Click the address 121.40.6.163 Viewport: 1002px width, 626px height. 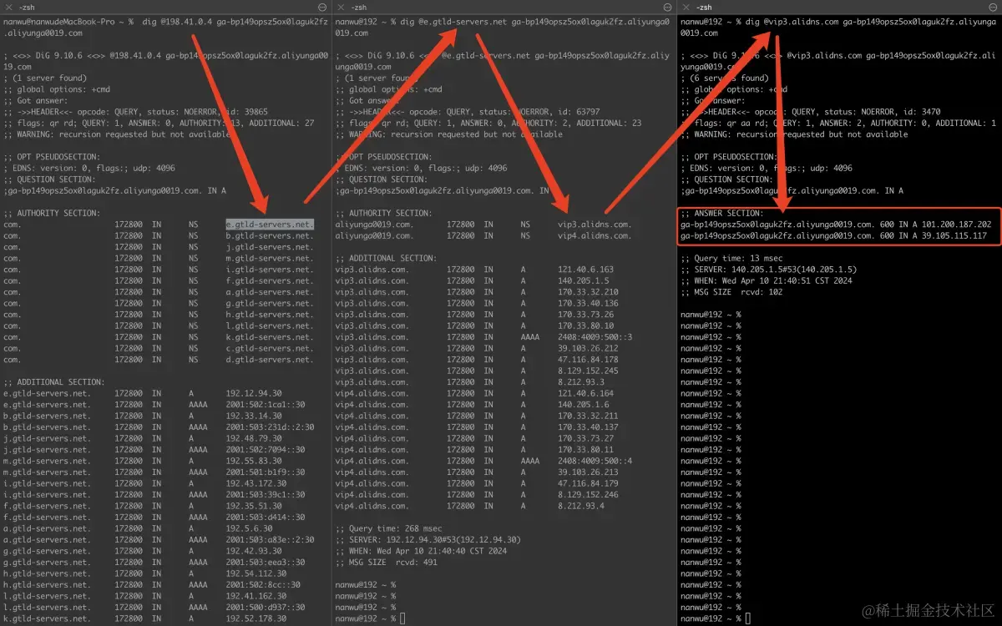coord(585,270)
